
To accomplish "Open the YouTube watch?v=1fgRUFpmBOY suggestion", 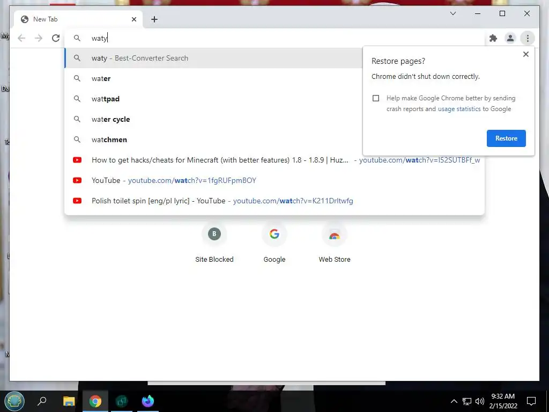I will tap(274, 180).
